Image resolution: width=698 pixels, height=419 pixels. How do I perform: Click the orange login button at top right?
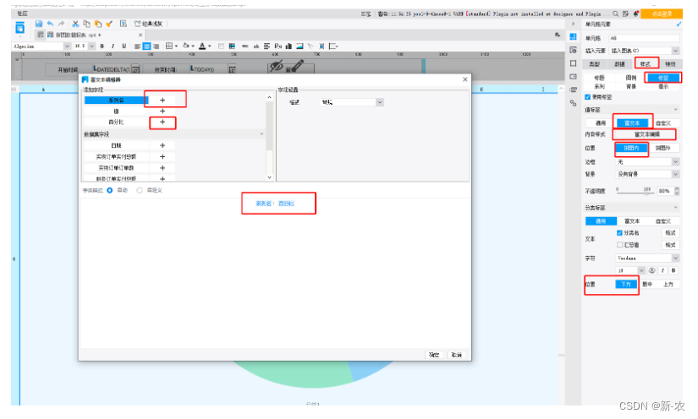[x=662, y=14]
